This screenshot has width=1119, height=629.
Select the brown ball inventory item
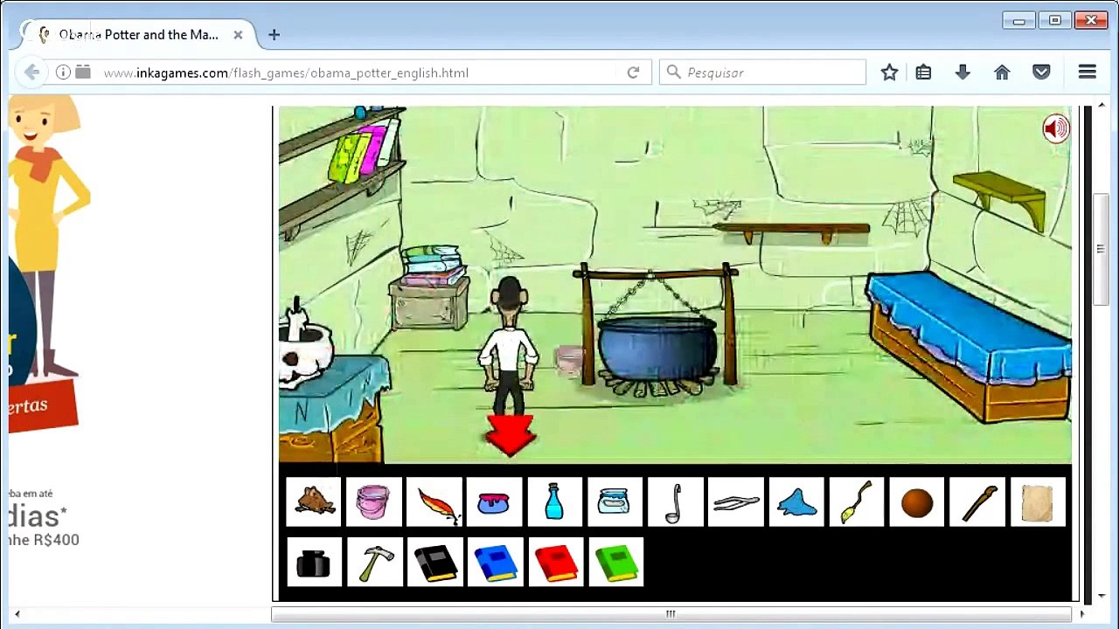pos(917,501)
